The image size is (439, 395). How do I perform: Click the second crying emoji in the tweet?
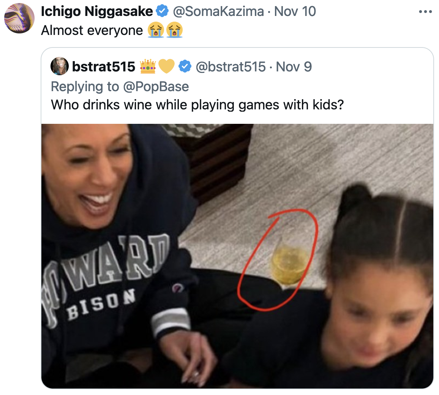[x=174, y=30]
